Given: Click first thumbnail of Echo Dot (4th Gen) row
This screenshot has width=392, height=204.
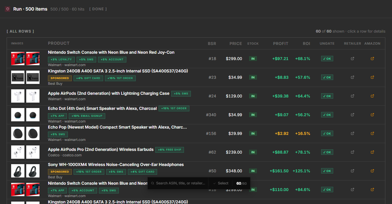Looking at the screenshot, I should (x=18, y=115).
